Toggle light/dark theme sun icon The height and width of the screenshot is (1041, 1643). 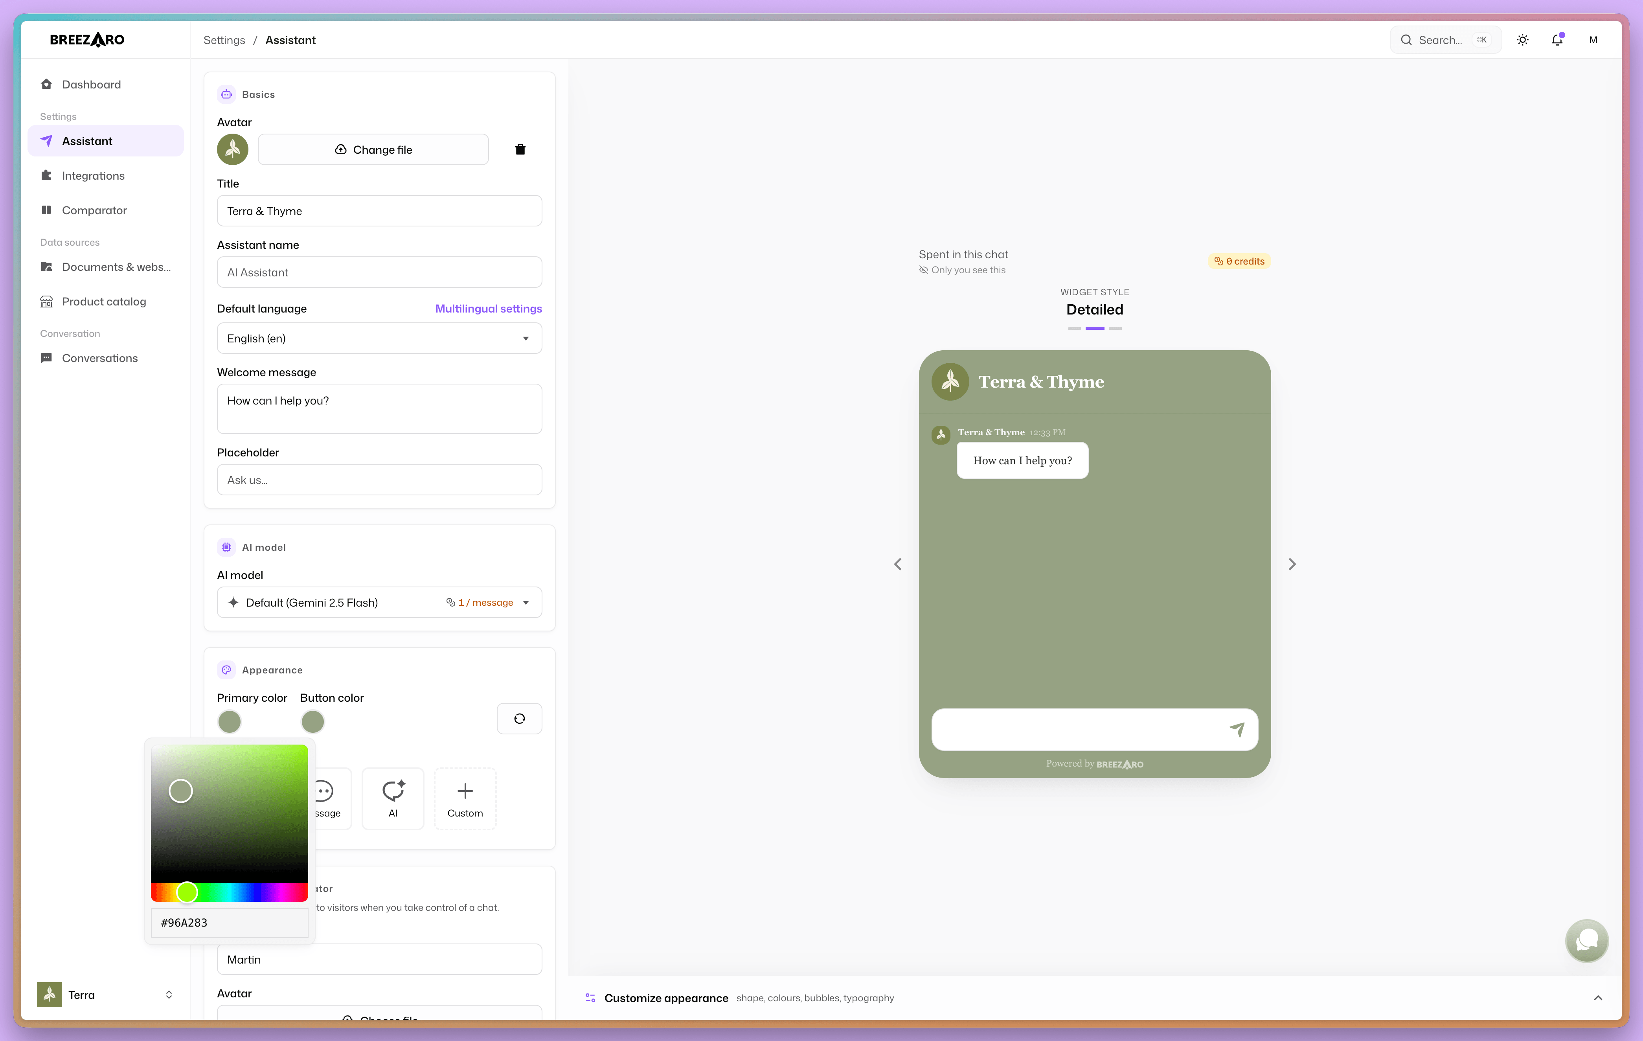1522,40
